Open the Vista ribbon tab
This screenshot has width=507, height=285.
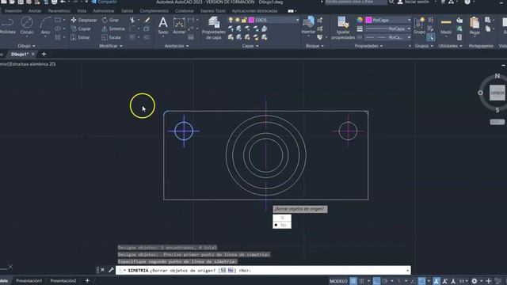click(82, 10)
